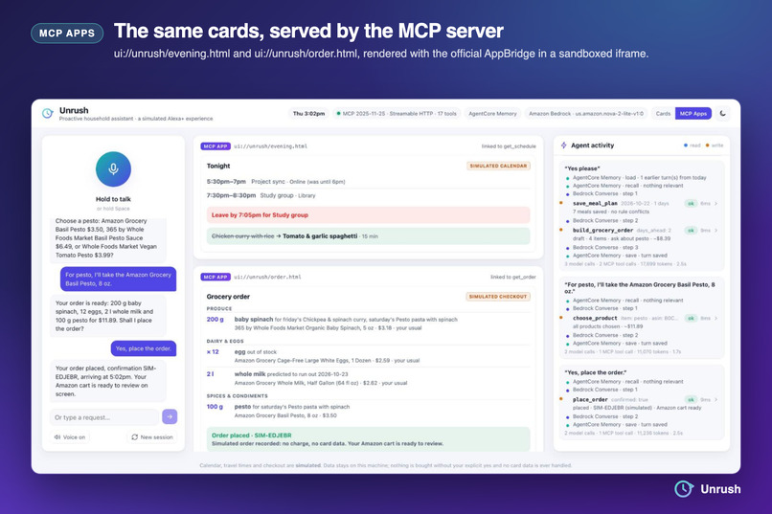Expand the choose_product tool call chevron
This screenshot has height=514, width=772.
pos(715,318)
